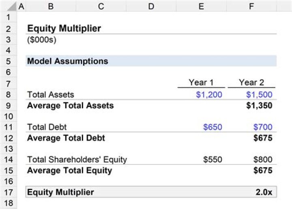Viewport: 292px width, 209px height.
Task: Select row 17 header
Action: [x=9, y=192]
